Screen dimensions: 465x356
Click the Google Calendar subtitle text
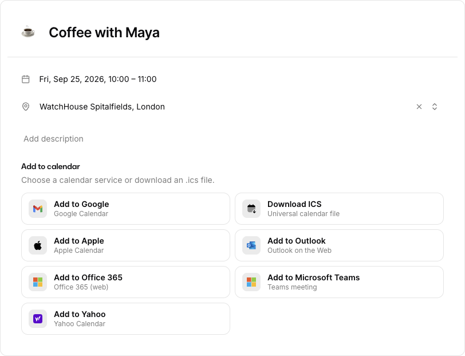81,214
